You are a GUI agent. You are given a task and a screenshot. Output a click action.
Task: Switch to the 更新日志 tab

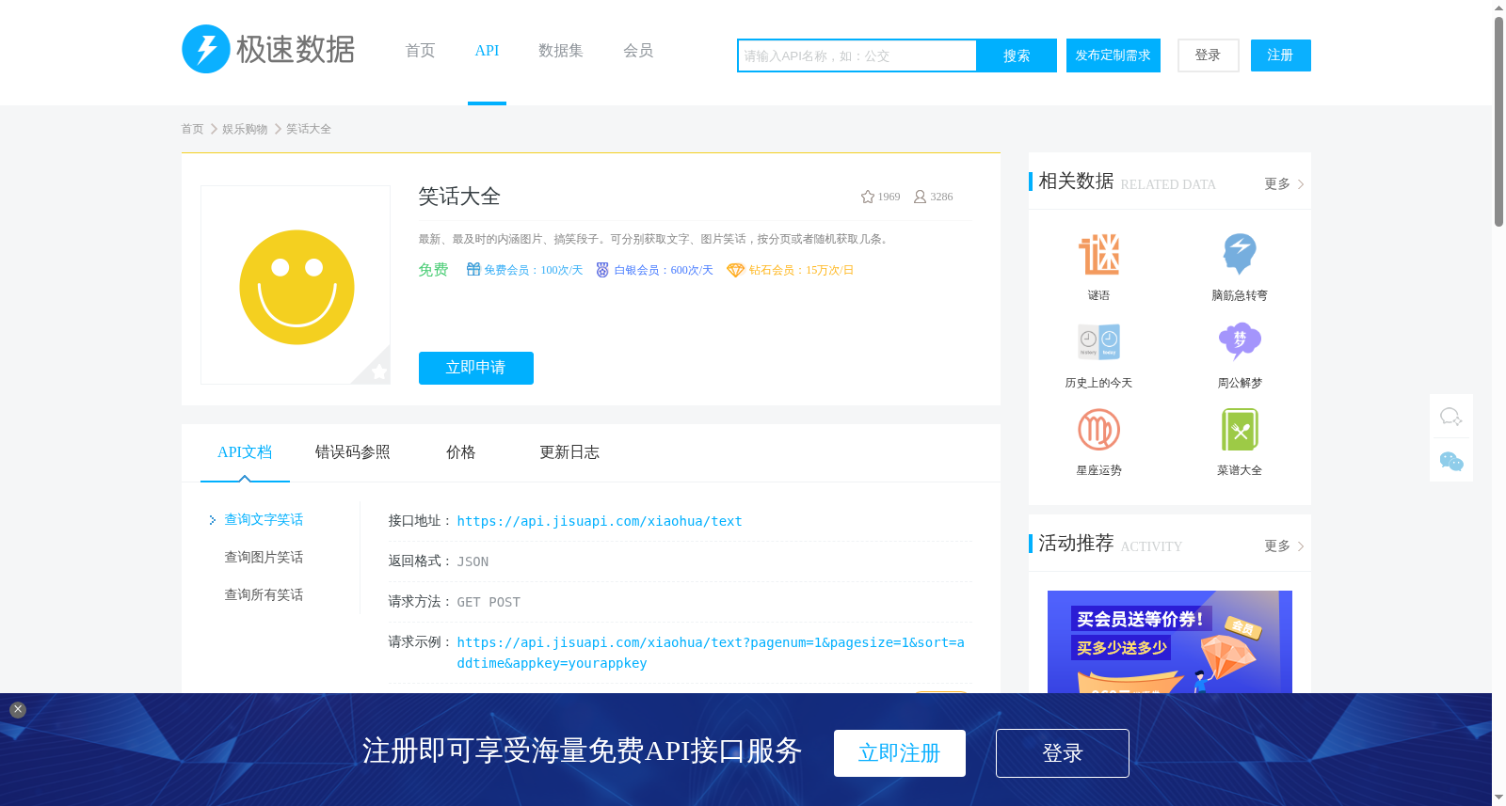[569, 452]
